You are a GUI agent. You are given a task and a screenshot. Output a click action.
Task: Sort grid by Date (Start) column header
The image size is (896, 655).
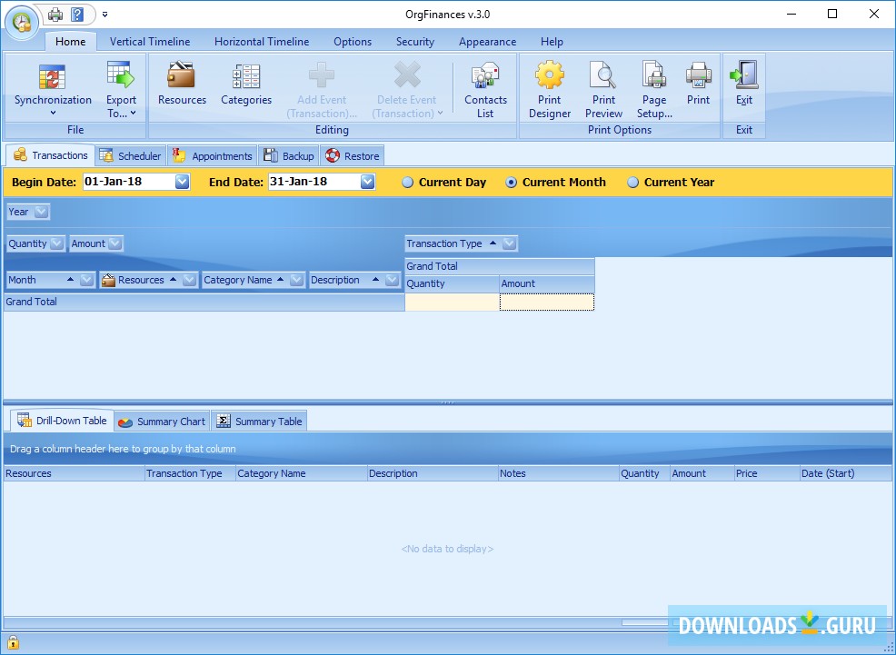(846, 473)
